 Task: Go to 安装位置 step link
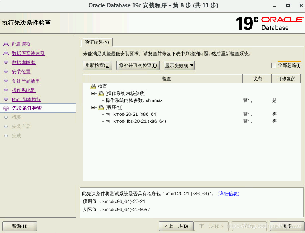pyautogui.click(x=21, y=72)
